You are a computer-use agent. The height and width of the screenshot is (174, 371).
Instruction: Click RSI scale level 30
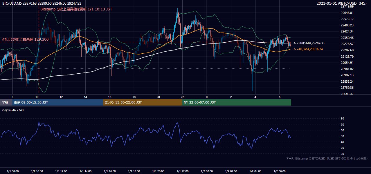[342, 148]
